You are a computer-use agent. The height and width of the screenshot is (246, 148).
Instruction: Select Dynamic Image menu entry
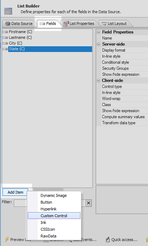tap(54, 195)
